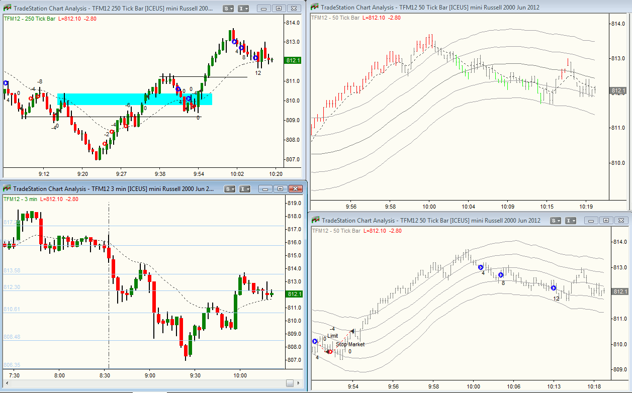Open the I dropdown in 3 min chart window
632x393 pixels.
tap(245, 189)
